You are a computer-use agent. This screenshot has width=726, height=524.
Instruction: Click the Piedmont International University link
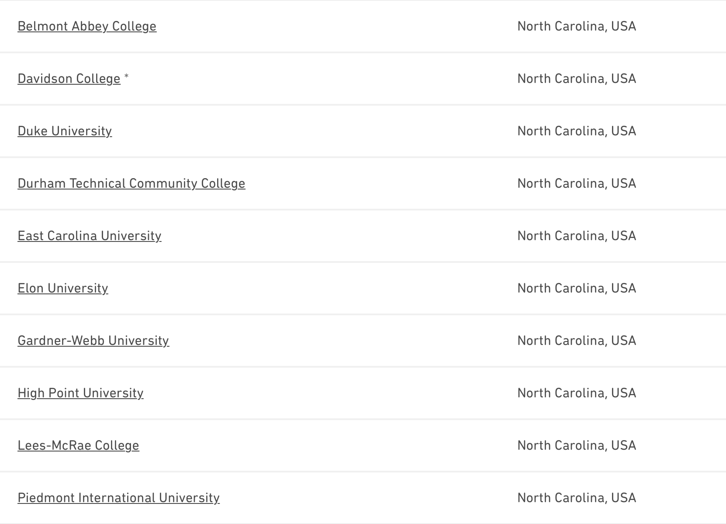click(118, 498)
